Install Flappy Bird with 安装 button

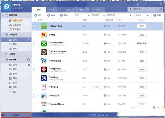click(x=142, y=26)
